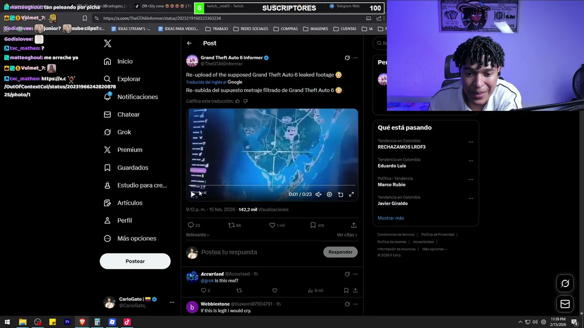Viewport: 584px width, 328px height.
Task: Open Ver citas quotes link
Action: click(347, 235)
